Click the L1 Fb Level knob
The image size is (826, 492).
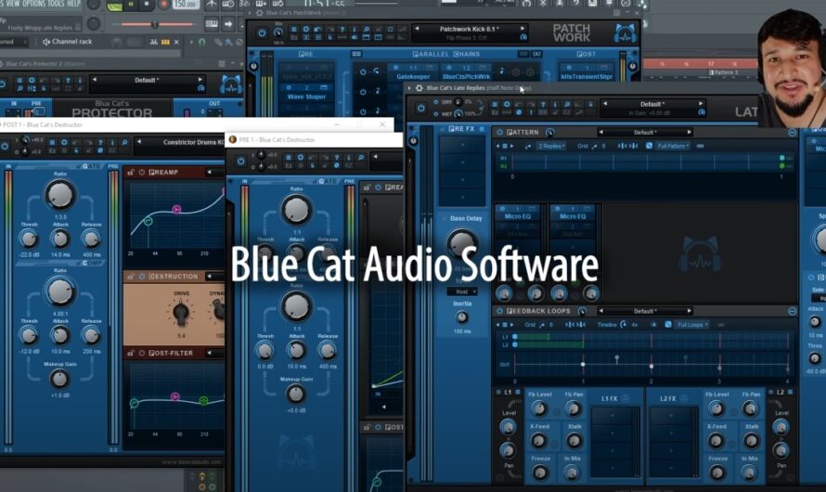click(x=539, y=408)
